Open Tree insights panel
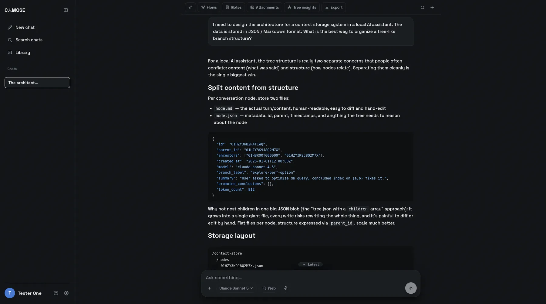546x304 pixels. [302, 7]
